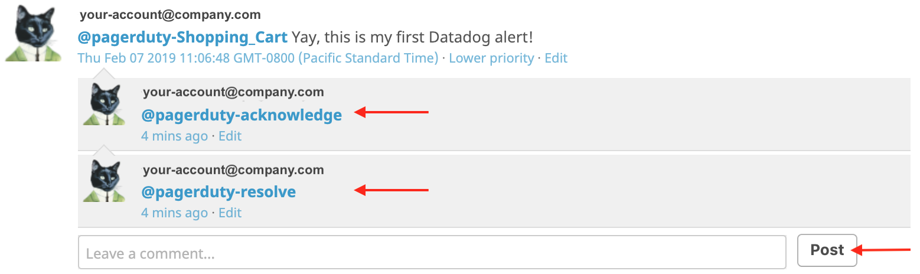Screen dimensions: 920x274
Task: Click the acknowledge comment's author name
Action: tap(233, 92)
